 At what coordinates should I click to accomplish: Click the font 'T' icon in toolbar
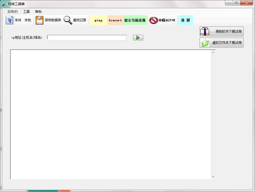[x=10, y=20]
